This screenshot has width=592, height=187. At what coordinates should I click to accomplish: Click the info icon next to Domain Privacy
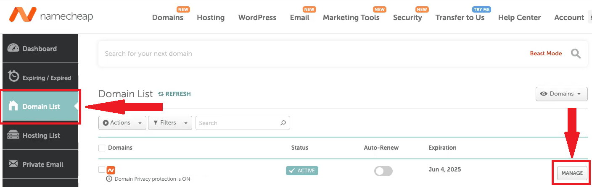coord(109,179)
